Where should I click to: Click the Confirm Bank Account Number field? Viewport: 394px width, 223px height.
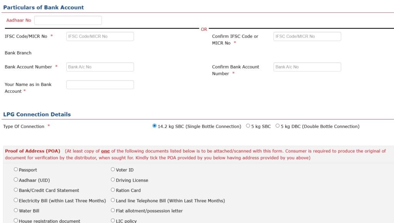[307, 67]
